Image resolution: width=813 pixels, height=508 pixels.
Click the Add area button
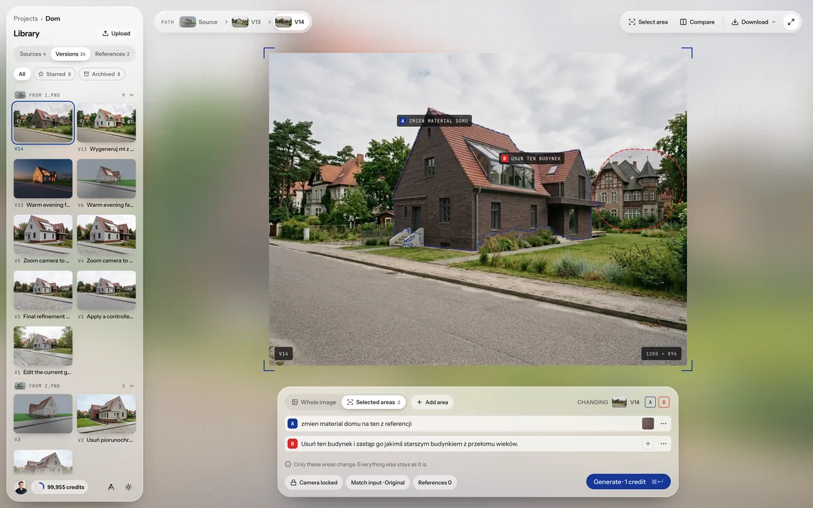point(432,402)
